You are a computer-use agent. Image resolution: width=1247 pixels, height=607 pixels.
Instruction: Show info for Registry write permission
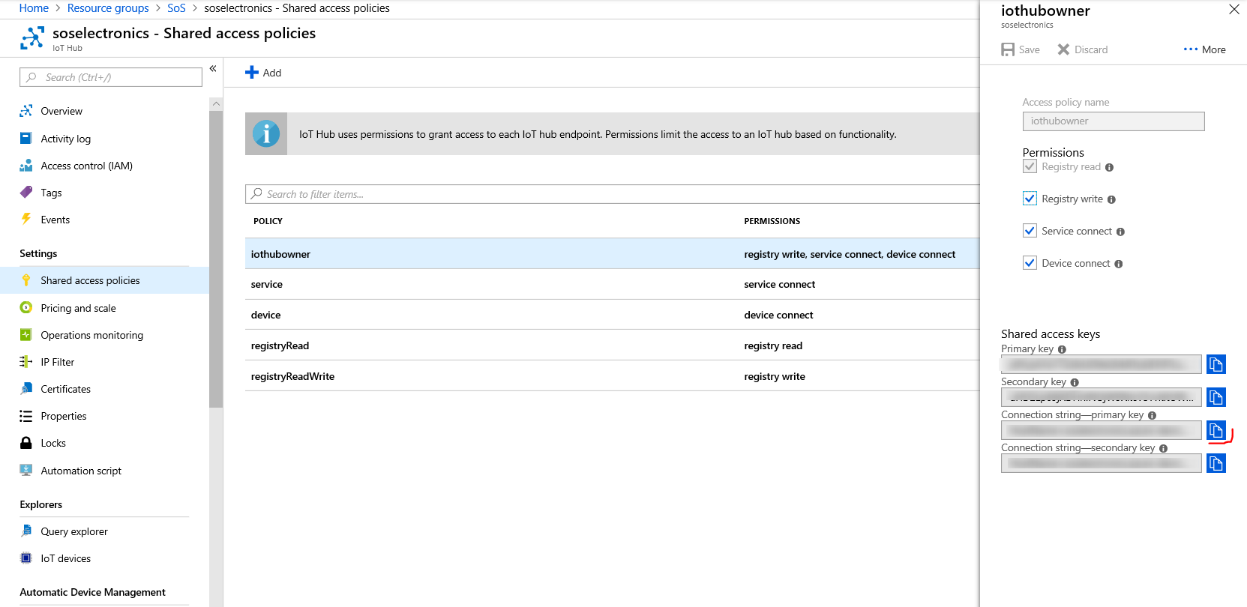pyautogui.click(x=1111, y=200)
